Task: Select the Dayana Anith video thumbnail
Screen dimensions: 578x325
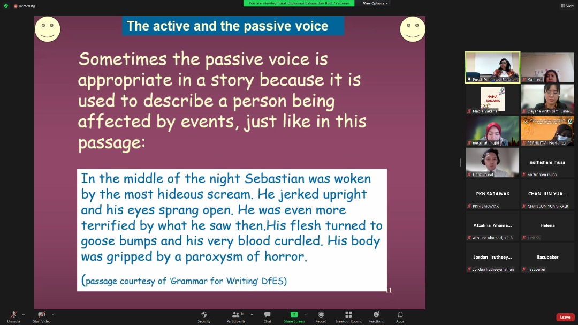Action: 547,99
